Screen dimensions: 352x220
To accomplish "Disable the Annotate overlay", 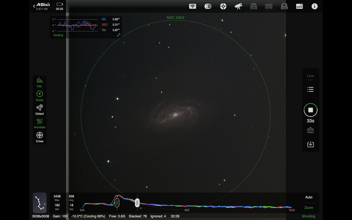I will 39,123.
